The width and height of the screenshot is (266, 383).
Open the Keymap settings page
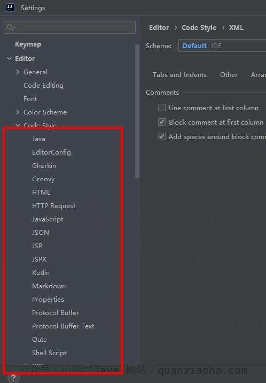[x=28, y=44]
